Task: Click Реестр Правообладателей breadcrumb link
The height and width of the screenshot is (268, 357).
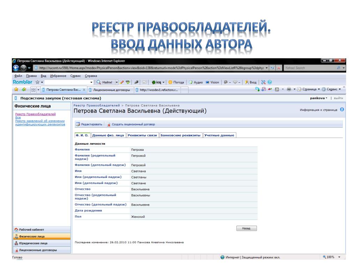Action: point(97,105)
